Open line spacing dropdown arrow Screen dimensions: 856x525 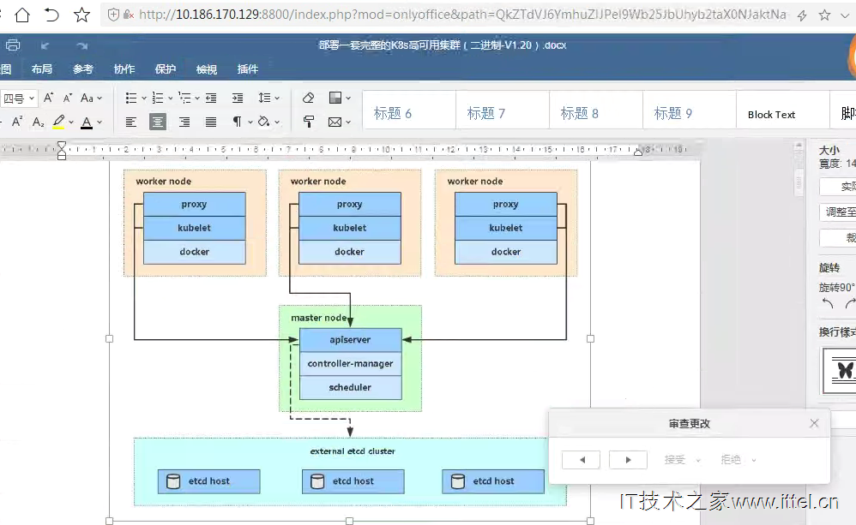tap(277, 98)
